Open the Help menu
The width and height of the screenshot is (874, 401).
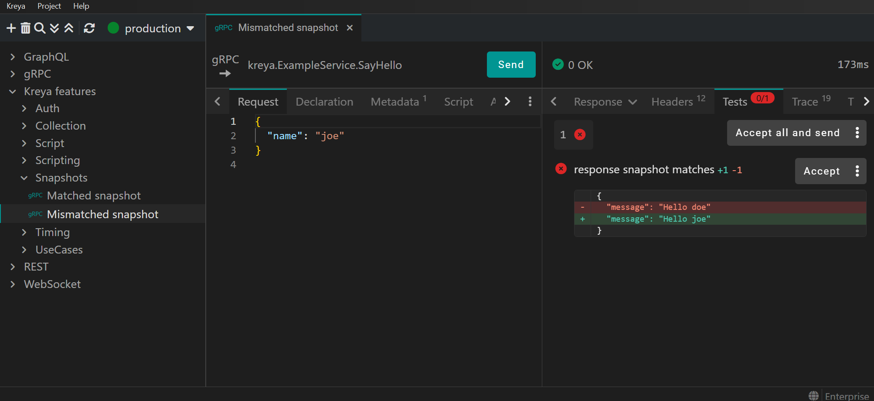(x=81, y=6)
